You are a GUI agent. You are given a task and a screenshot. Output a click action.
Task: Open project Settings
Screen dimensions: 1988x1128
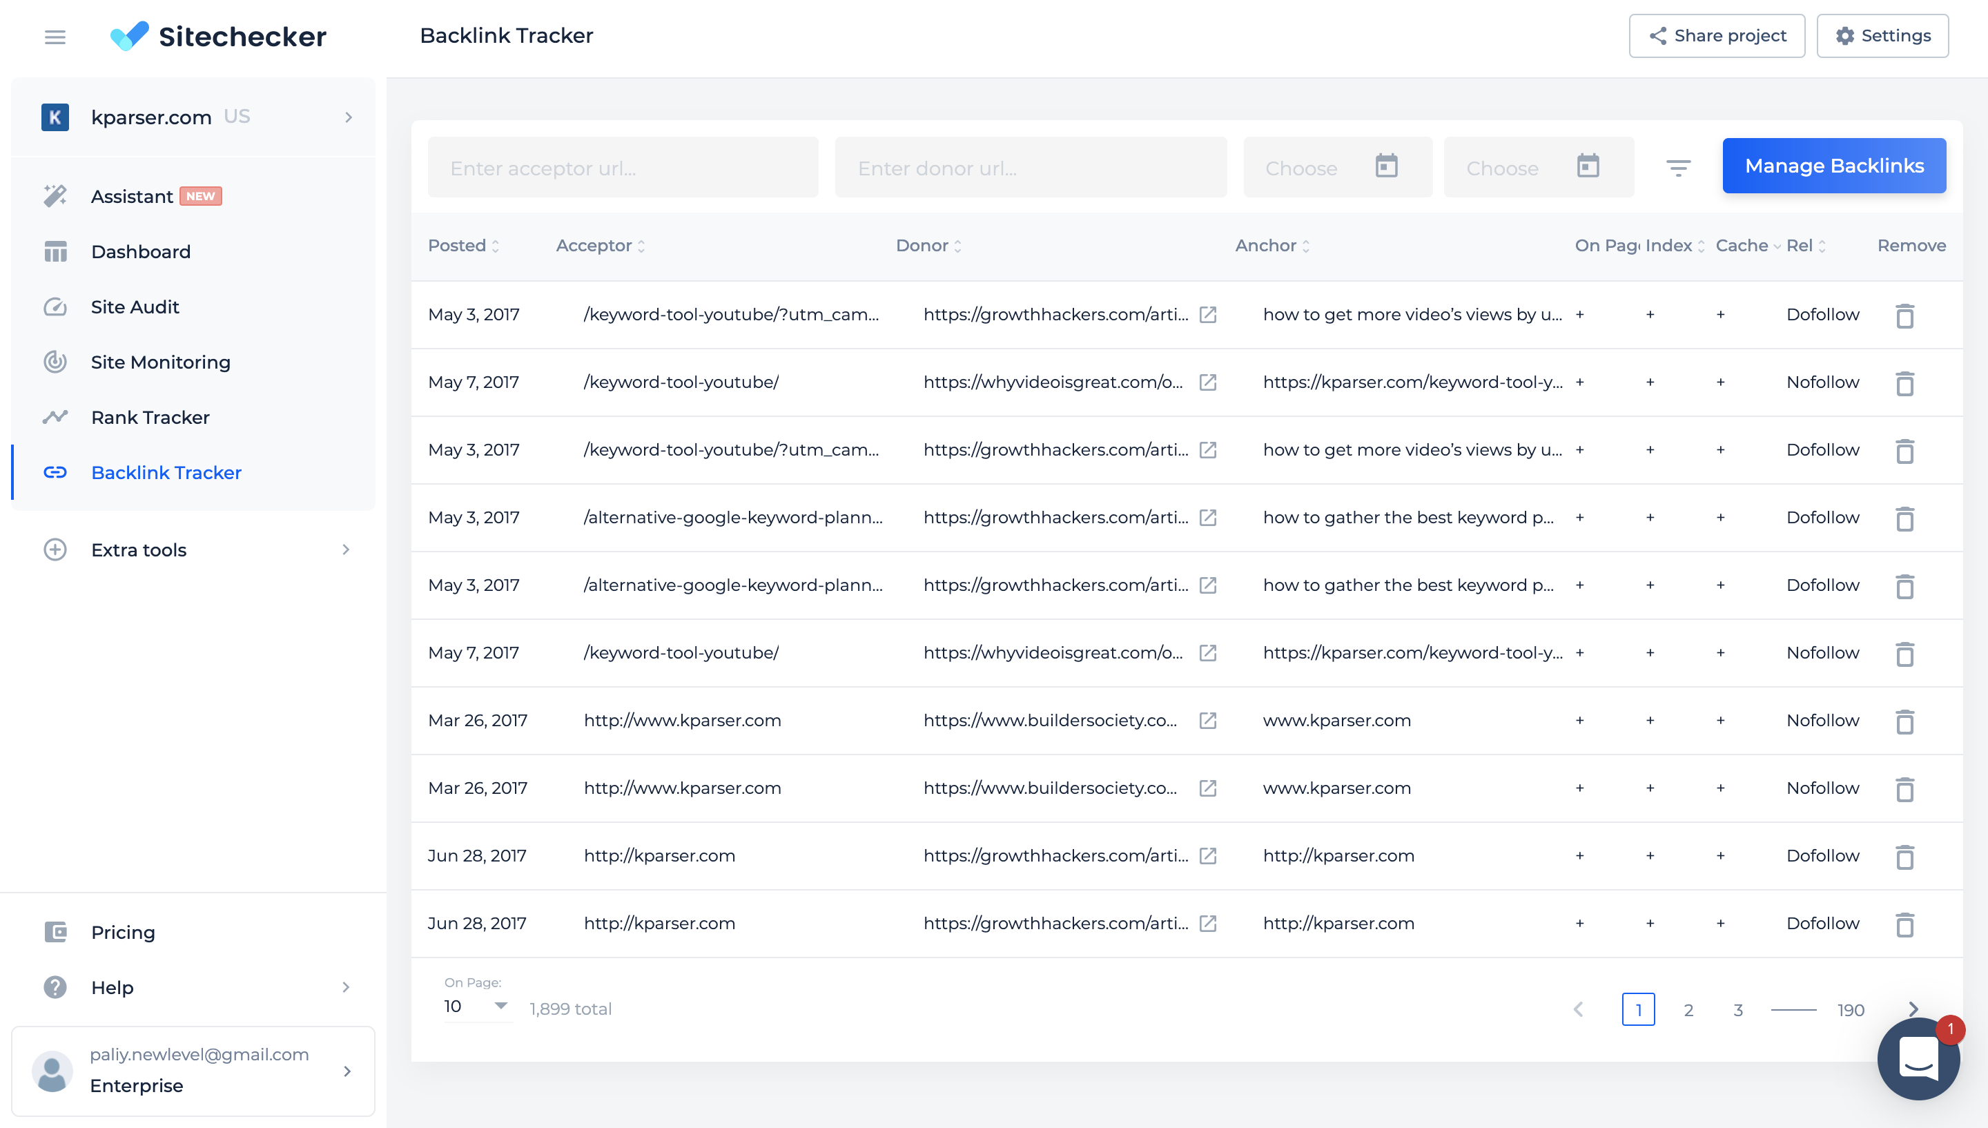point(1882,36)
